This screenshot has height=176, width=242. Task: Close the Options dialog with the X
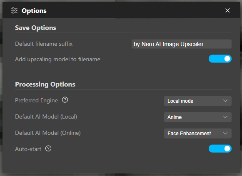click(x=227, y=10)
